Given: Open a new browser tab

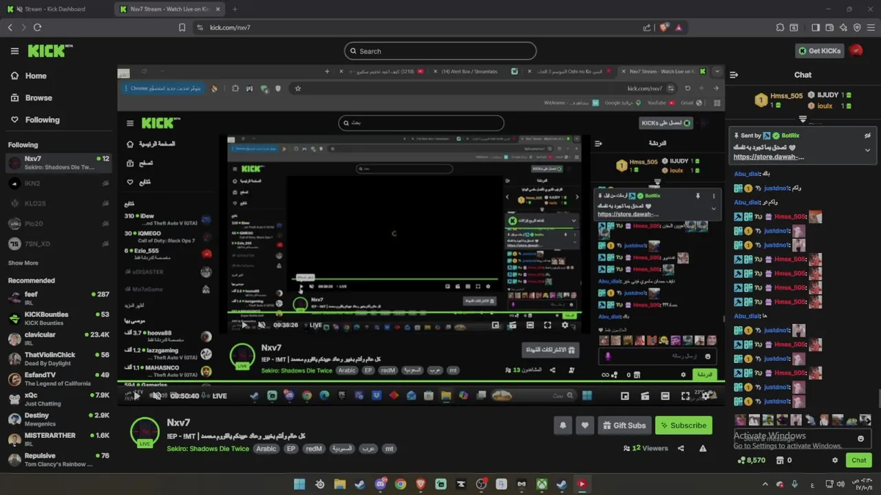Looking at the screenshot, I should click(235, 9).
